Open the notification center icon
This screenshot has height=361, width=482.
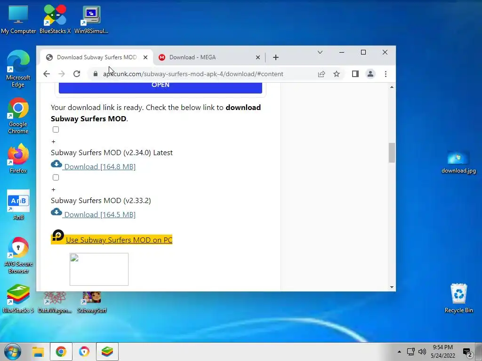tap(467, 353)
